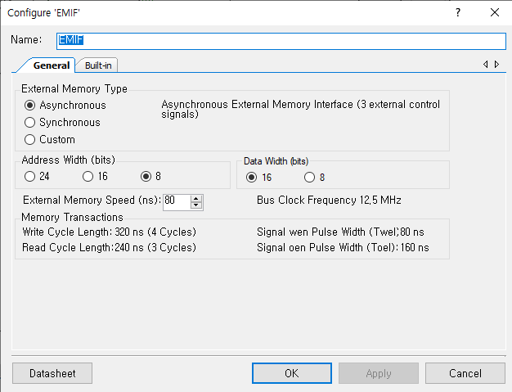Click the tab scroll right arrow

(x=496, y=65)
